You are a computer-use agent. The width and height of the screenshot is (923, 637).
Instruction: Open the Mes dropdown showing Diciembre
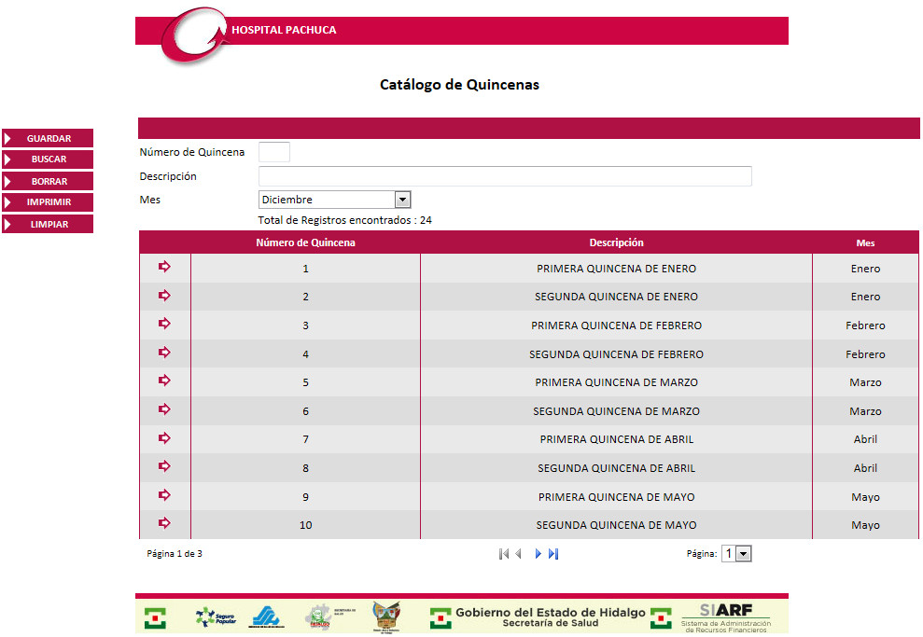(334, 200)
